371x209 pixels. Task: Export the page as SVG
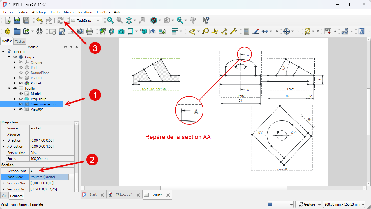tap(328, 31)
